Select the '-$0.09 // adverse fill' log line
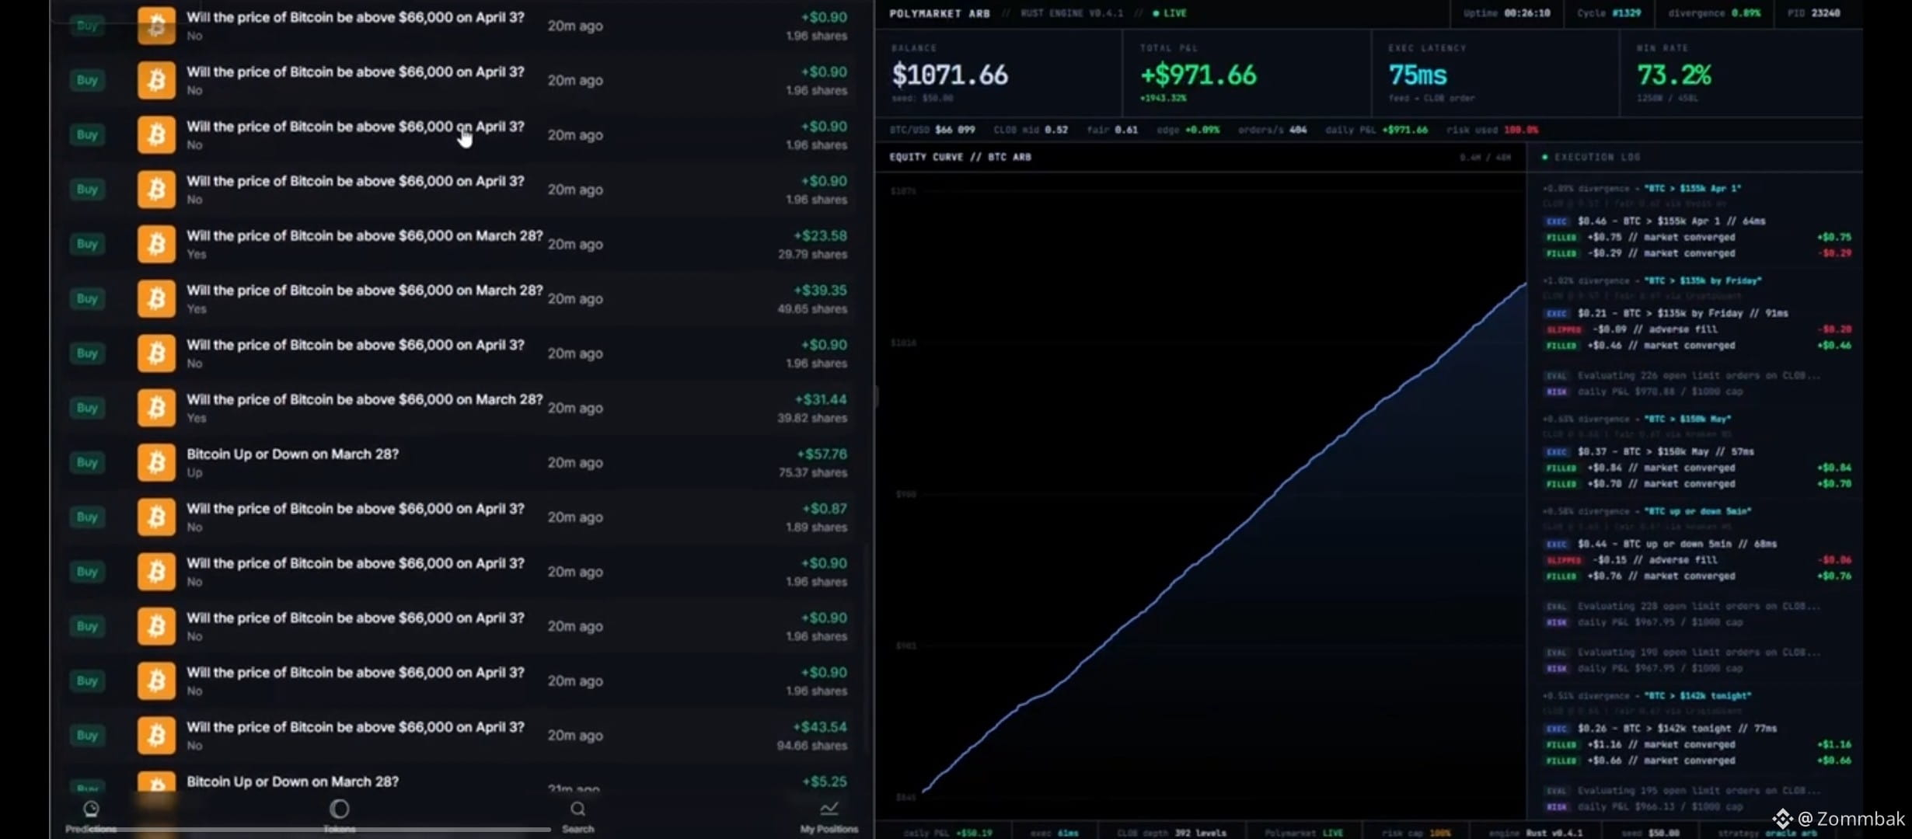Image resolution: width=1912 pixels, height=839 pixels. click(1655, 329)
